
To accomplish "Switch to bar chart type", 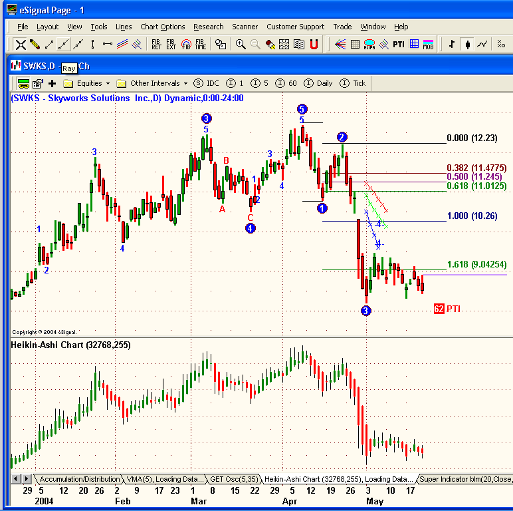I will [x=453, y=45].
